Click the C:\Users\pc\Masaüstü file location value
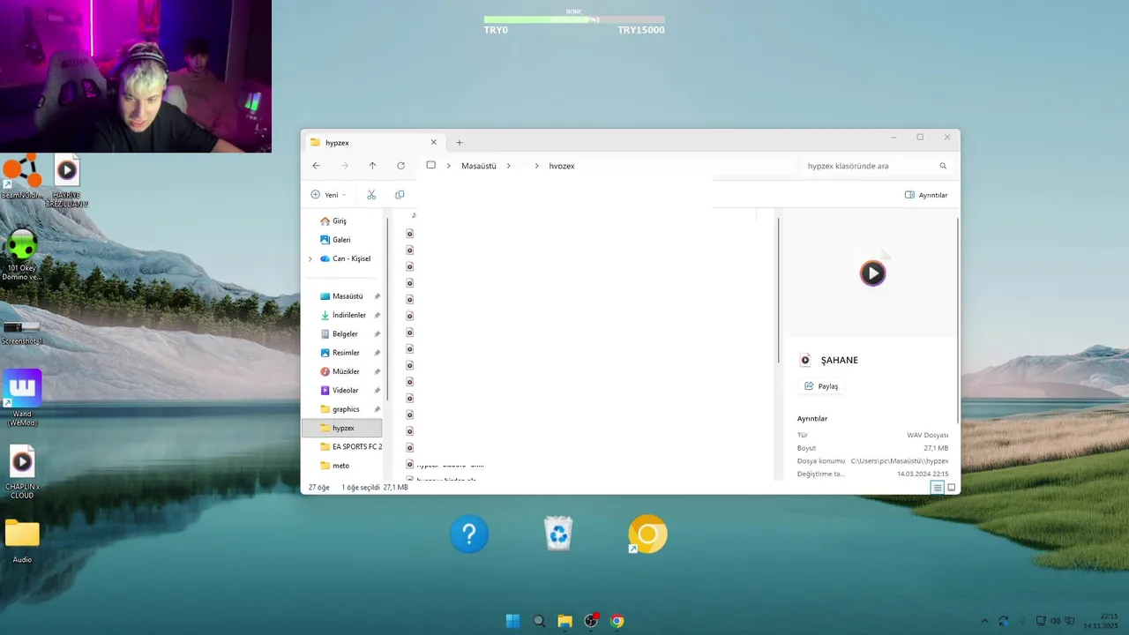Screen dimensions: 1129x635 pos(900,461)
